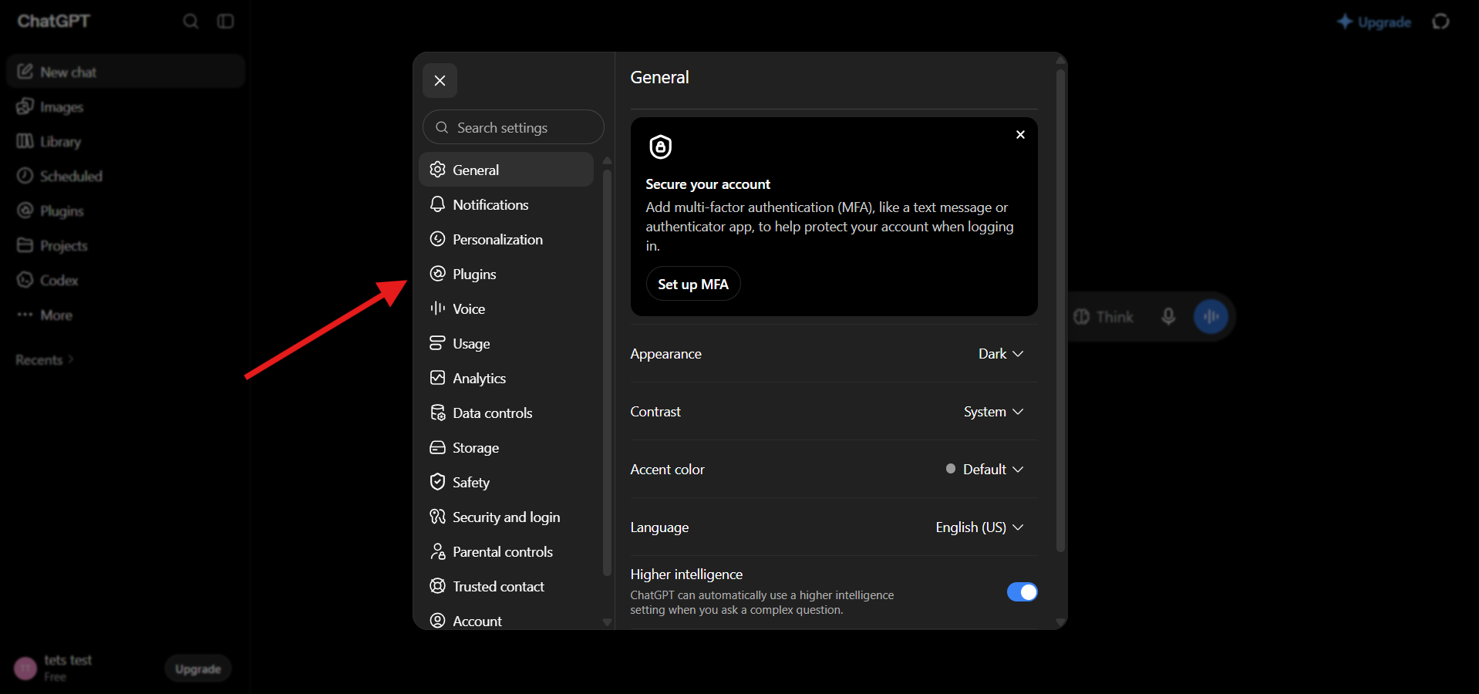The width and height of the screenshot is (1479, 694).
Task: Open the Notifications settings tab
Action: point(506,204)
